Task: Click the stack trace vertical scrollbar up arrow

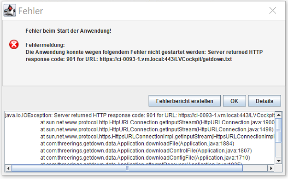Action: 278,115
